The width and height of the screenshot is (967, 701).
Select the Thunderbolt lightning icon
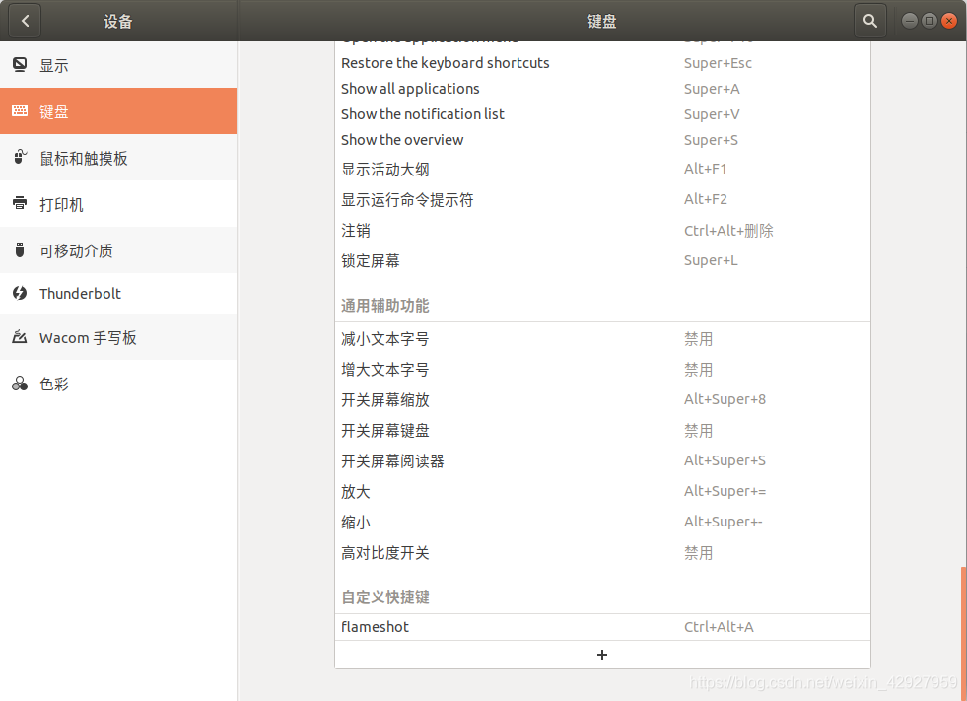20,293
